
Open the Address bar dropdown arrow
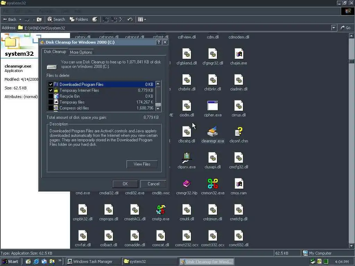click(x=334, y=28)
